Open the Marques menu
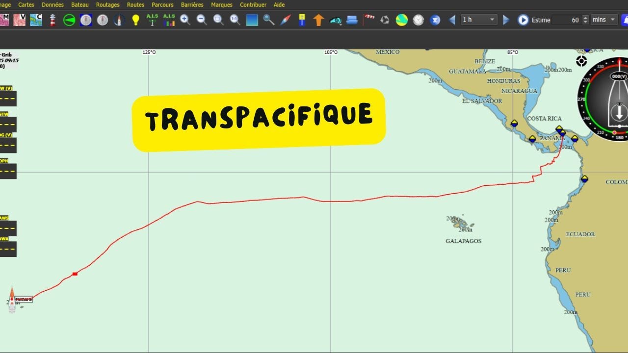The height and width of the screenshot is (353, 628). coord(222,4)
